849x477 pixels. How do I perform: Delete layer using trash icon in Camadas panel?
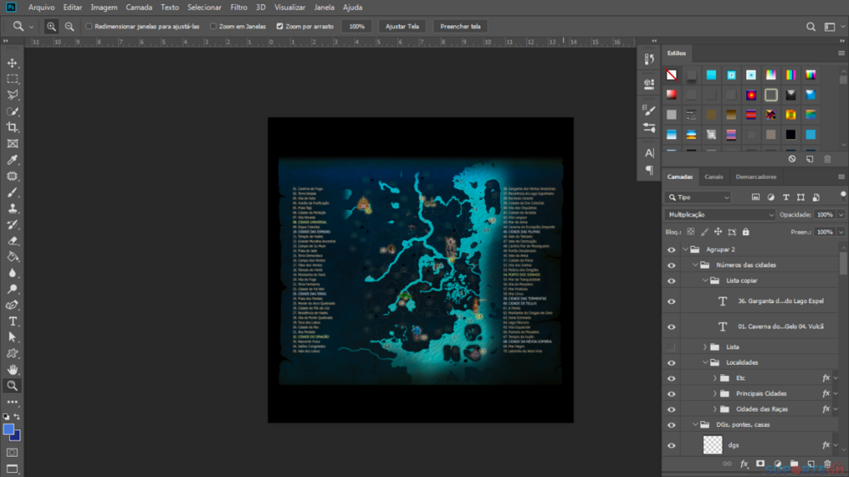(x=827, y=464)
